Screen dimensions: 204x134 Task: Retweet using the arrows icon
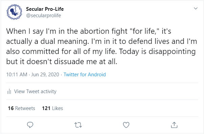point(78,125)
